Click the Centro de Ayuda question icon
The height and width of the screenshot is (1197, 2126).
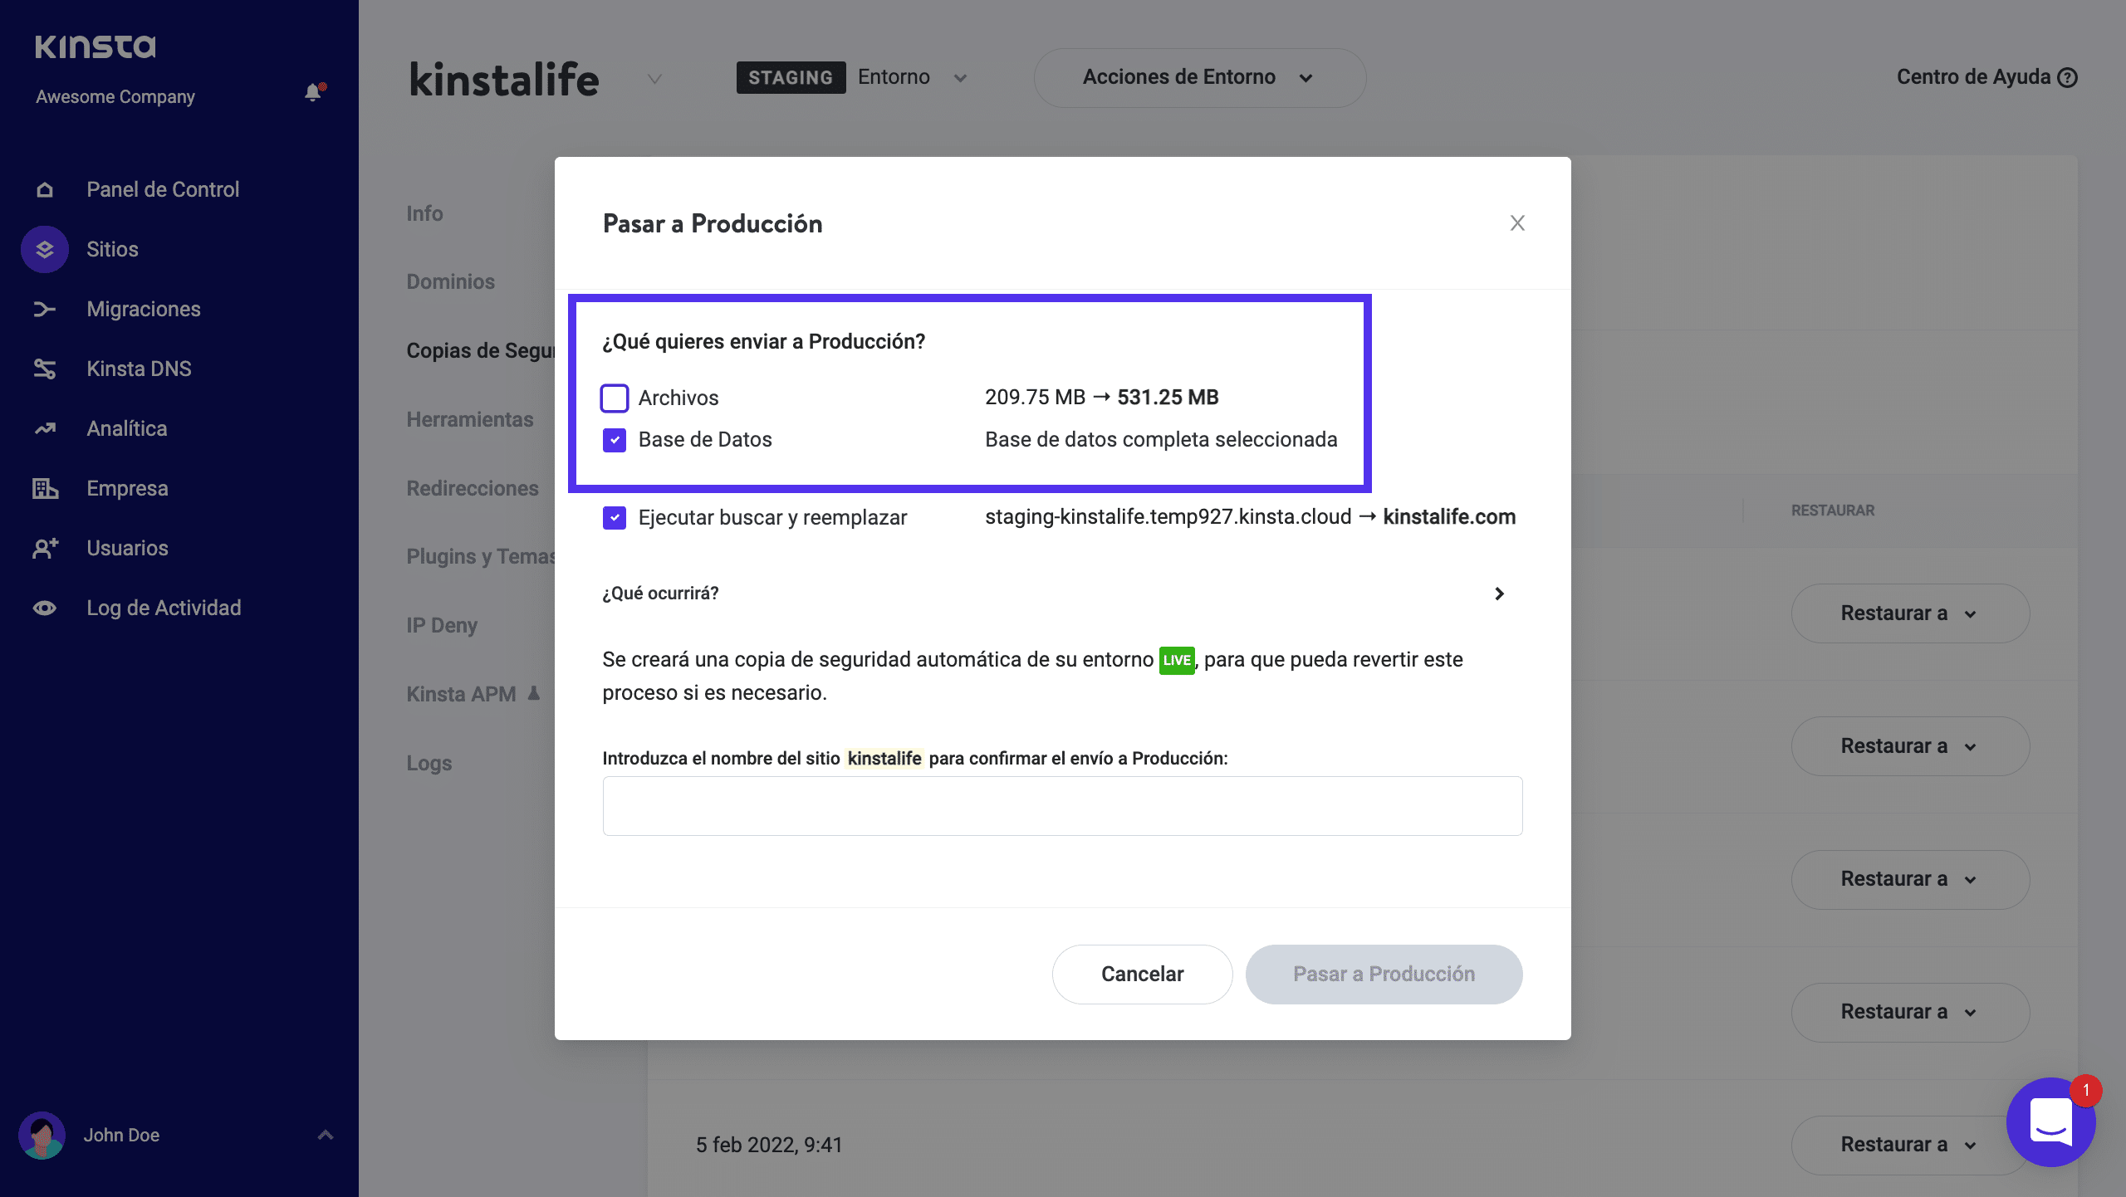[x=2068, y=78]
